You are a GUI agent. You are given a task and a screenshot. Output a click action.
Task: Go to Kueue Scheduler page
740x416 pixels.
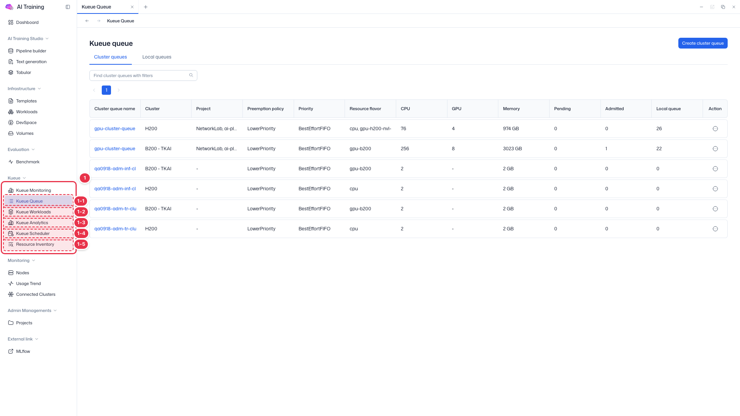(x=39, y=233)
